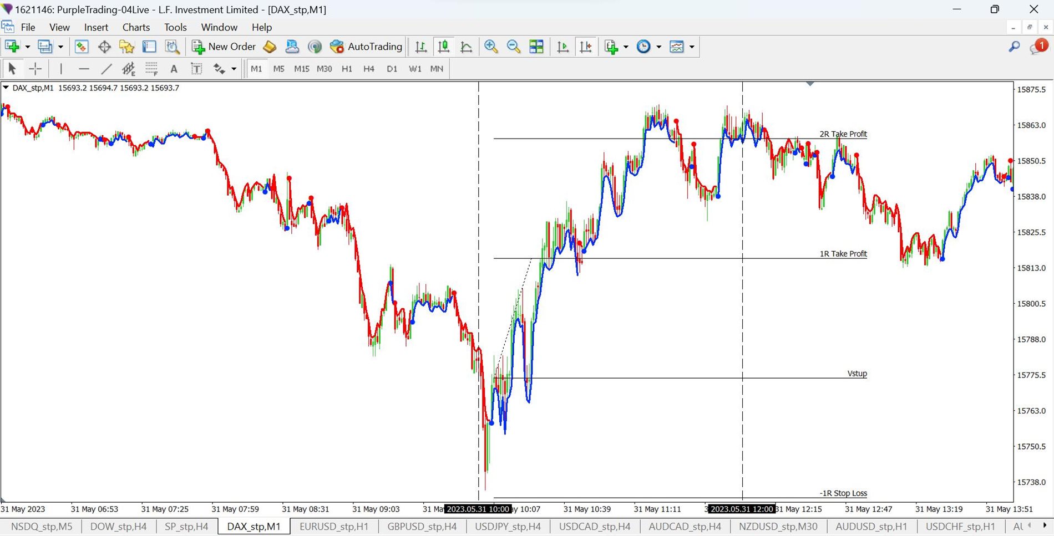Open the Strategy Tester icon
Viewport: 1054px width, 536px height.
tap(173, 47)
